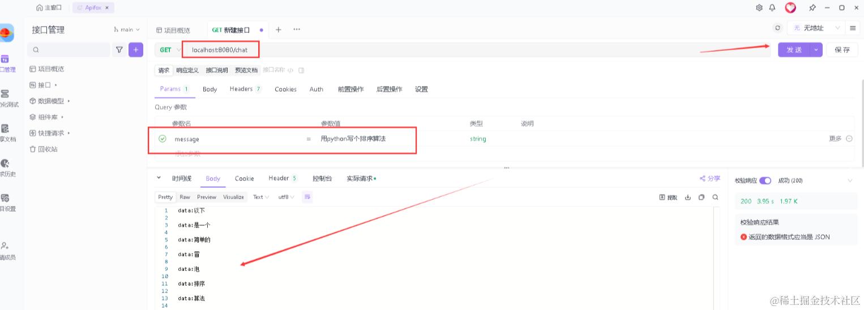Open the tab bar more options ellipsis
The image size is (864, 310).
point(297,29)
